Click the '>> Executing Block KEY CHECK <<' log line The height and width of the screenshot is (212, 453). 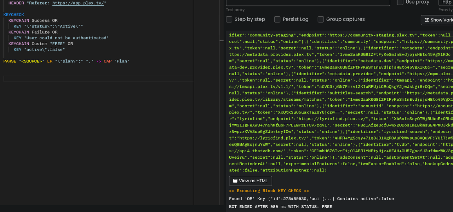click(x=269, y=191)
